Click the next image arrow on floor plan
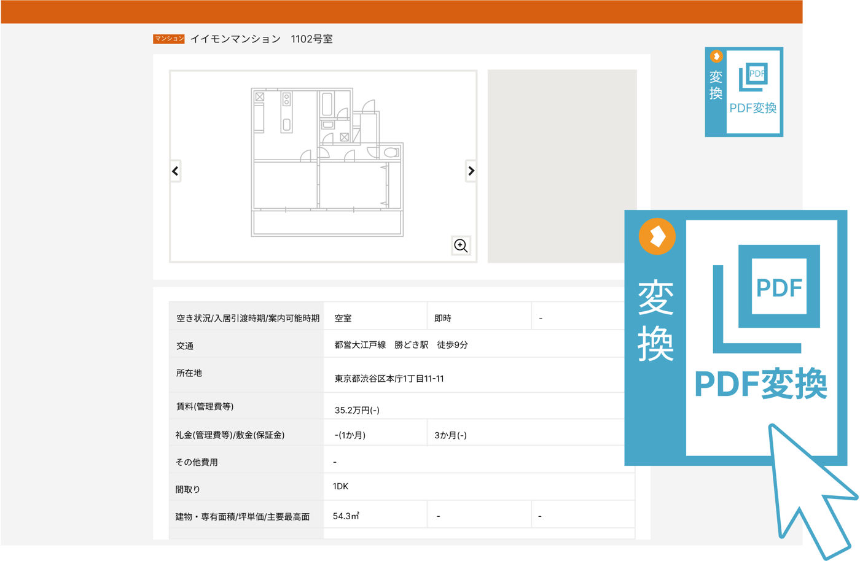The height and width of the screenshot is (561, 860). click(x=471, y=171)
